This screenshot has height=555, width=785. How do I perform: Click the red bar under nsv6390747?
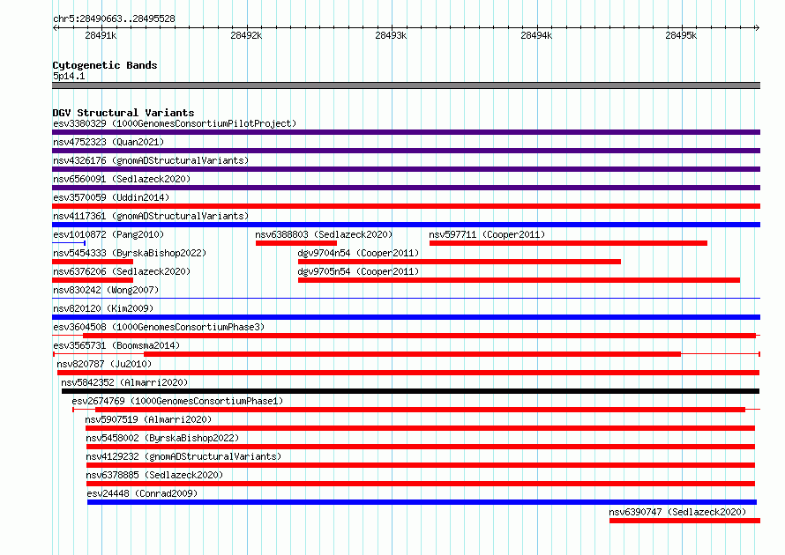point(684,521)
